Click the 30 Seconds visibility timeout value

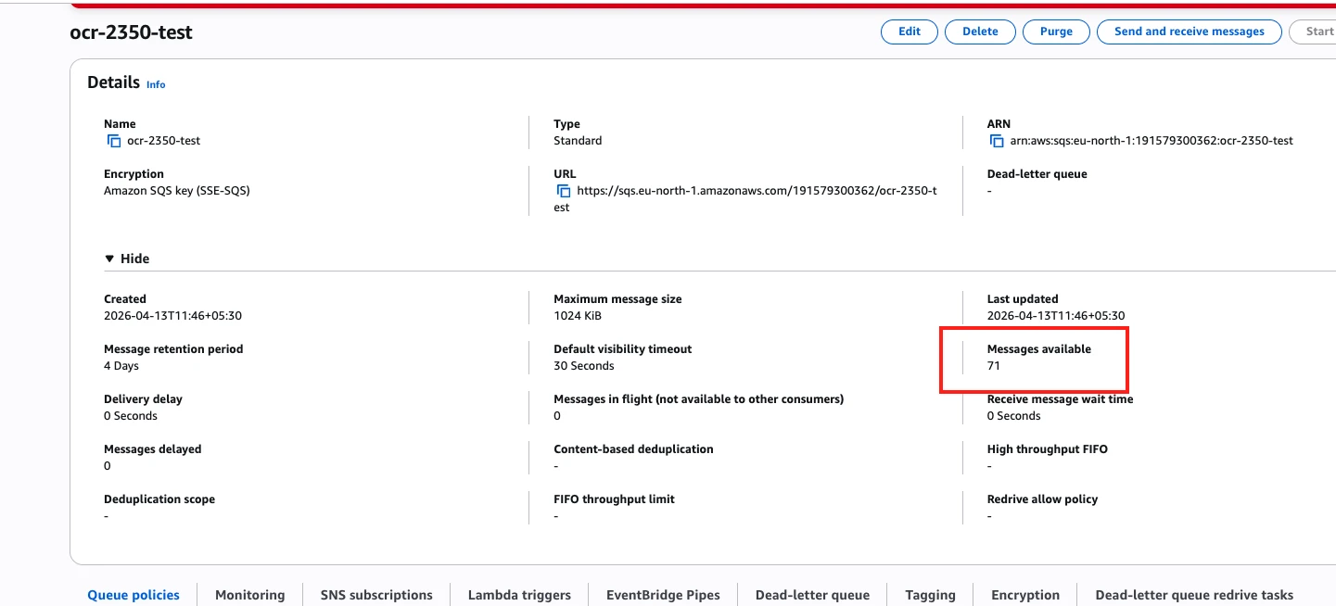[584, 366]
